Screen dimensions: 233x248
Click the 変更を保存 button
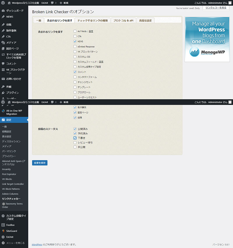(40, 163)
